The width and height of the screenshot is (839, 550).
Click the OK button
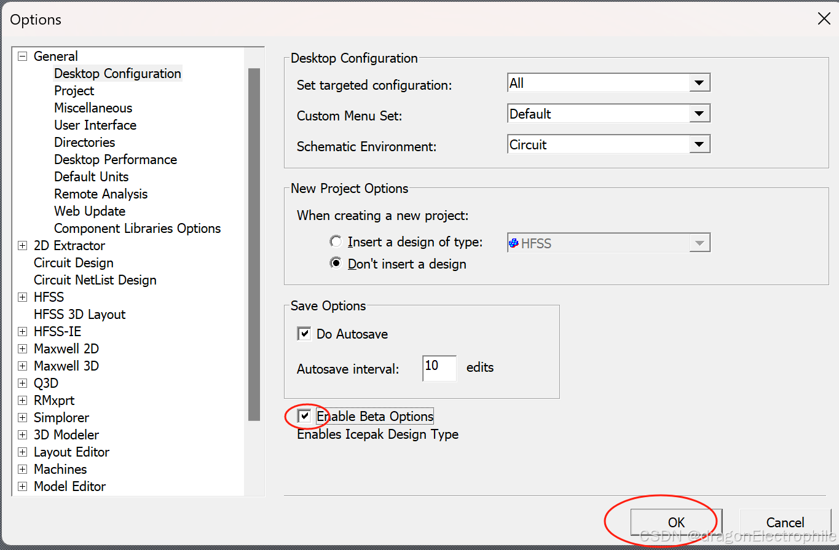pos(676,522)
